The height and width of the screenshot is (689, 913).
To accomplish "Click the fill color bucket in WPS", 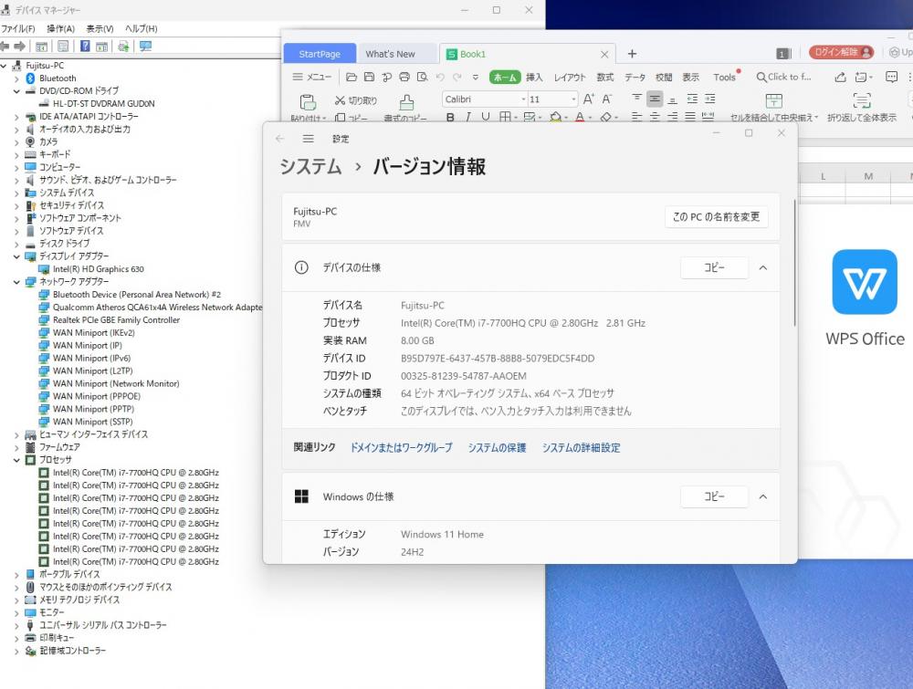I will (x=555, y=117).
